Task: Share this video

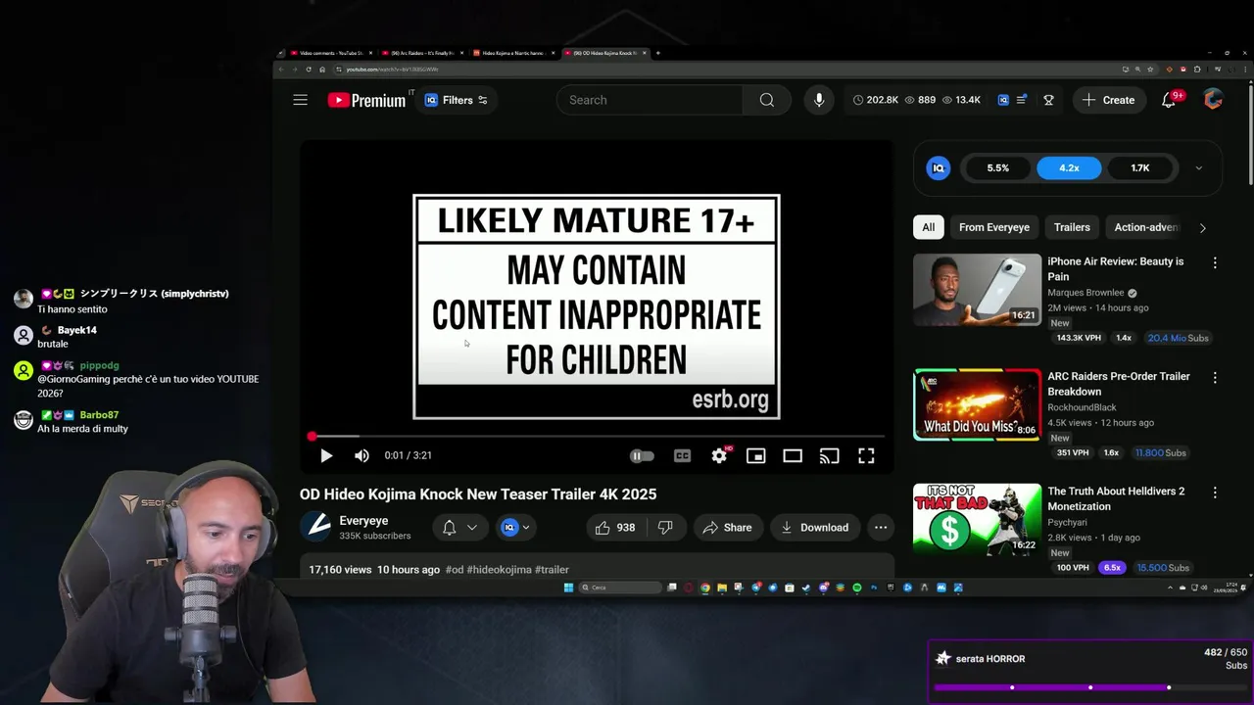Action: pos(727,528)
